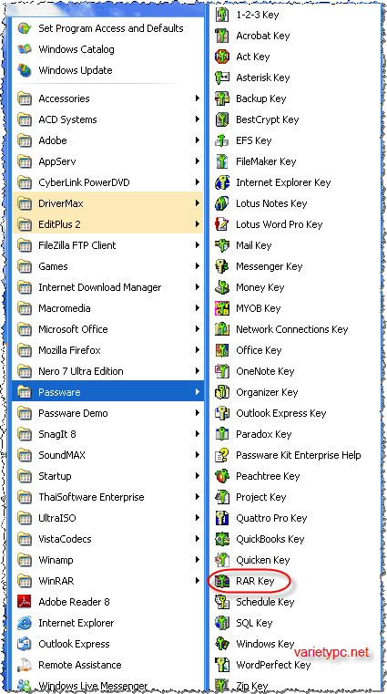
Task: Click the Passware Kit Enterprise Help icon
Action: pos(222,455)
